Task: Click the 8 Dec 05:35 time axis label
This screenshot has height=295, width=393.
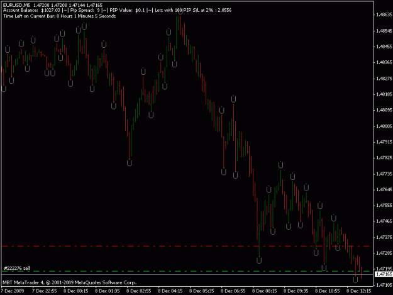Action: (201, 291)
